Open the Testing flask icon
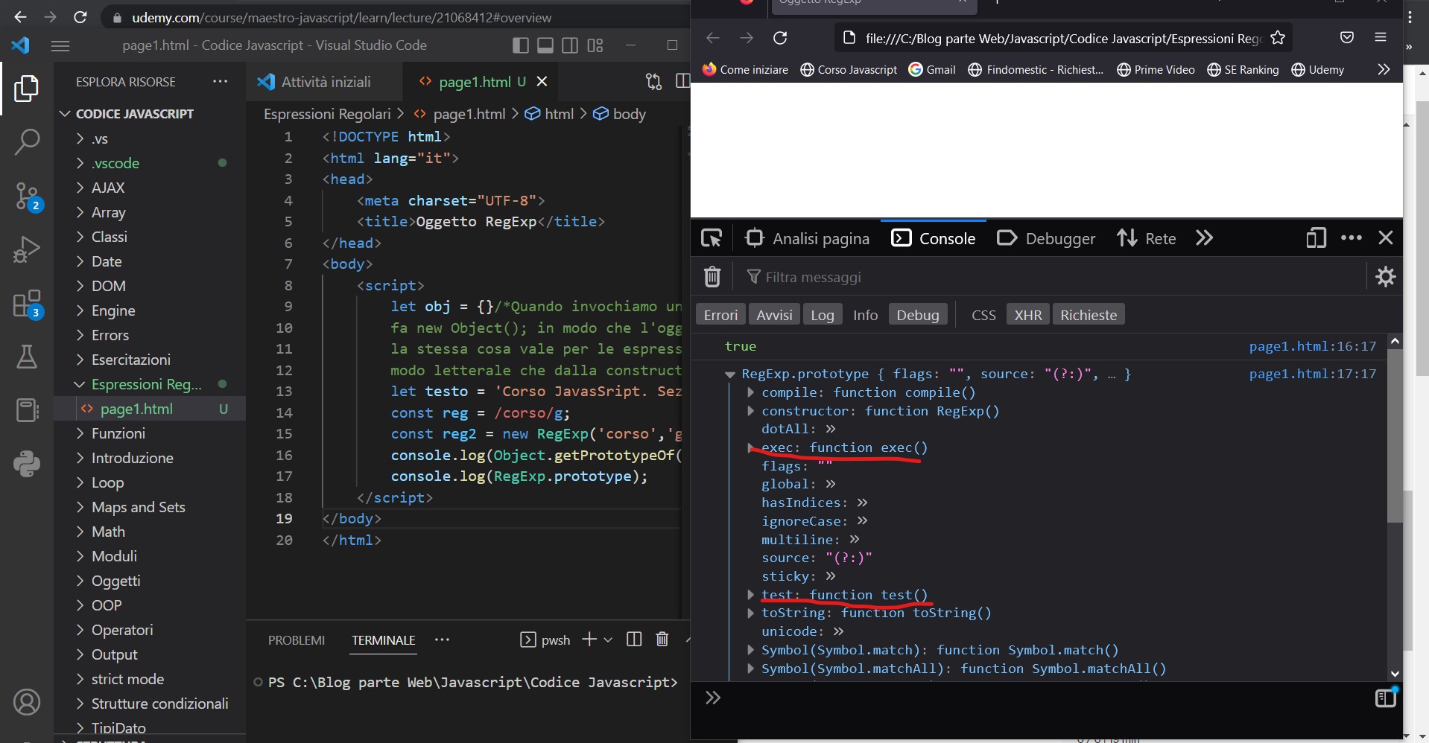This screenshot has width=1429, height=743. tap(27, 357)
